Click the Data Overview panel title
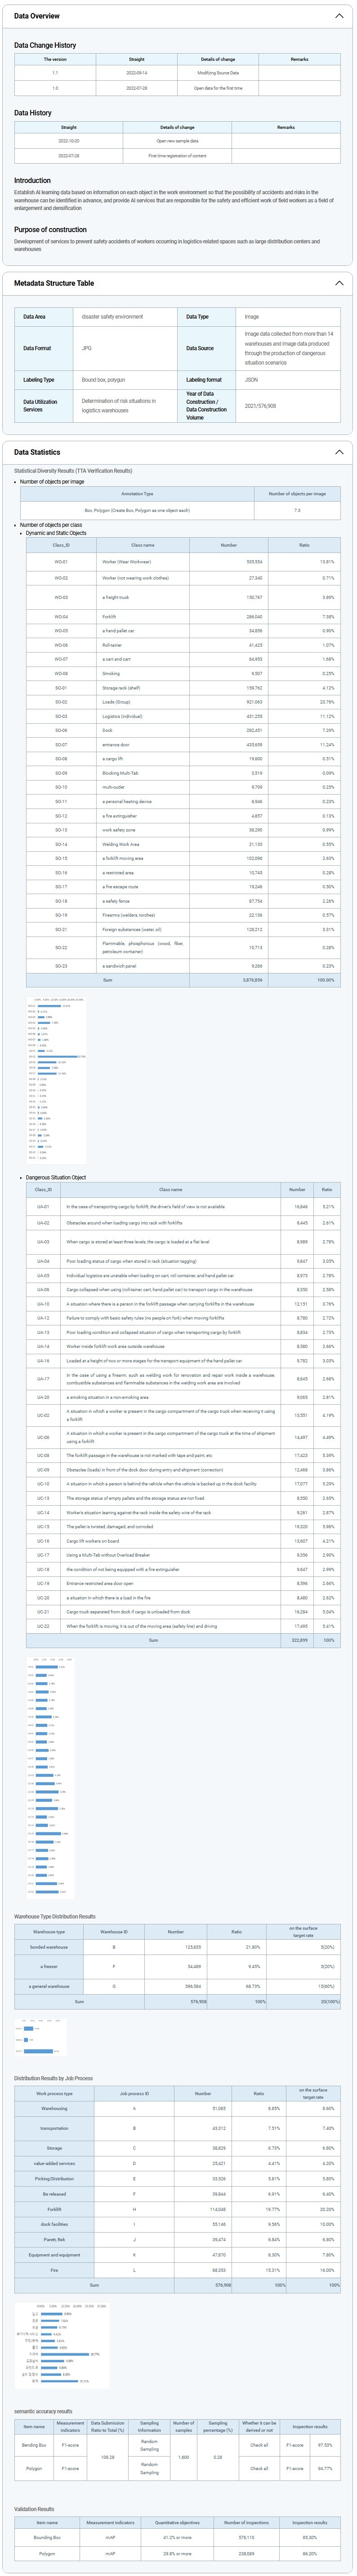 (37, 16)
